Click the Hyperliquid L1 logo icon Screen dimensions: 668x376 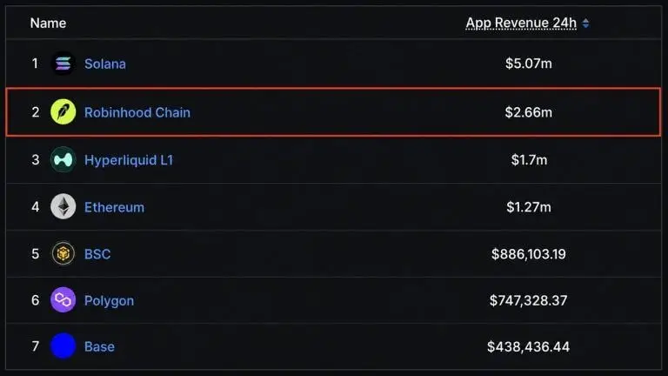pos(63,160)
